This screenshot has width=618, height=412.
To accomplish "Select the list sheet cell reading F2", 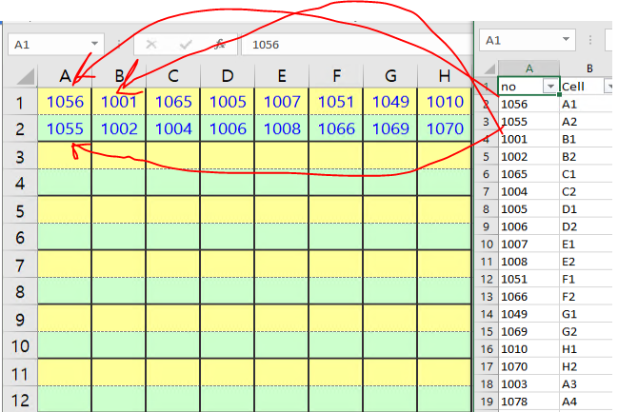I will (587, 297).
